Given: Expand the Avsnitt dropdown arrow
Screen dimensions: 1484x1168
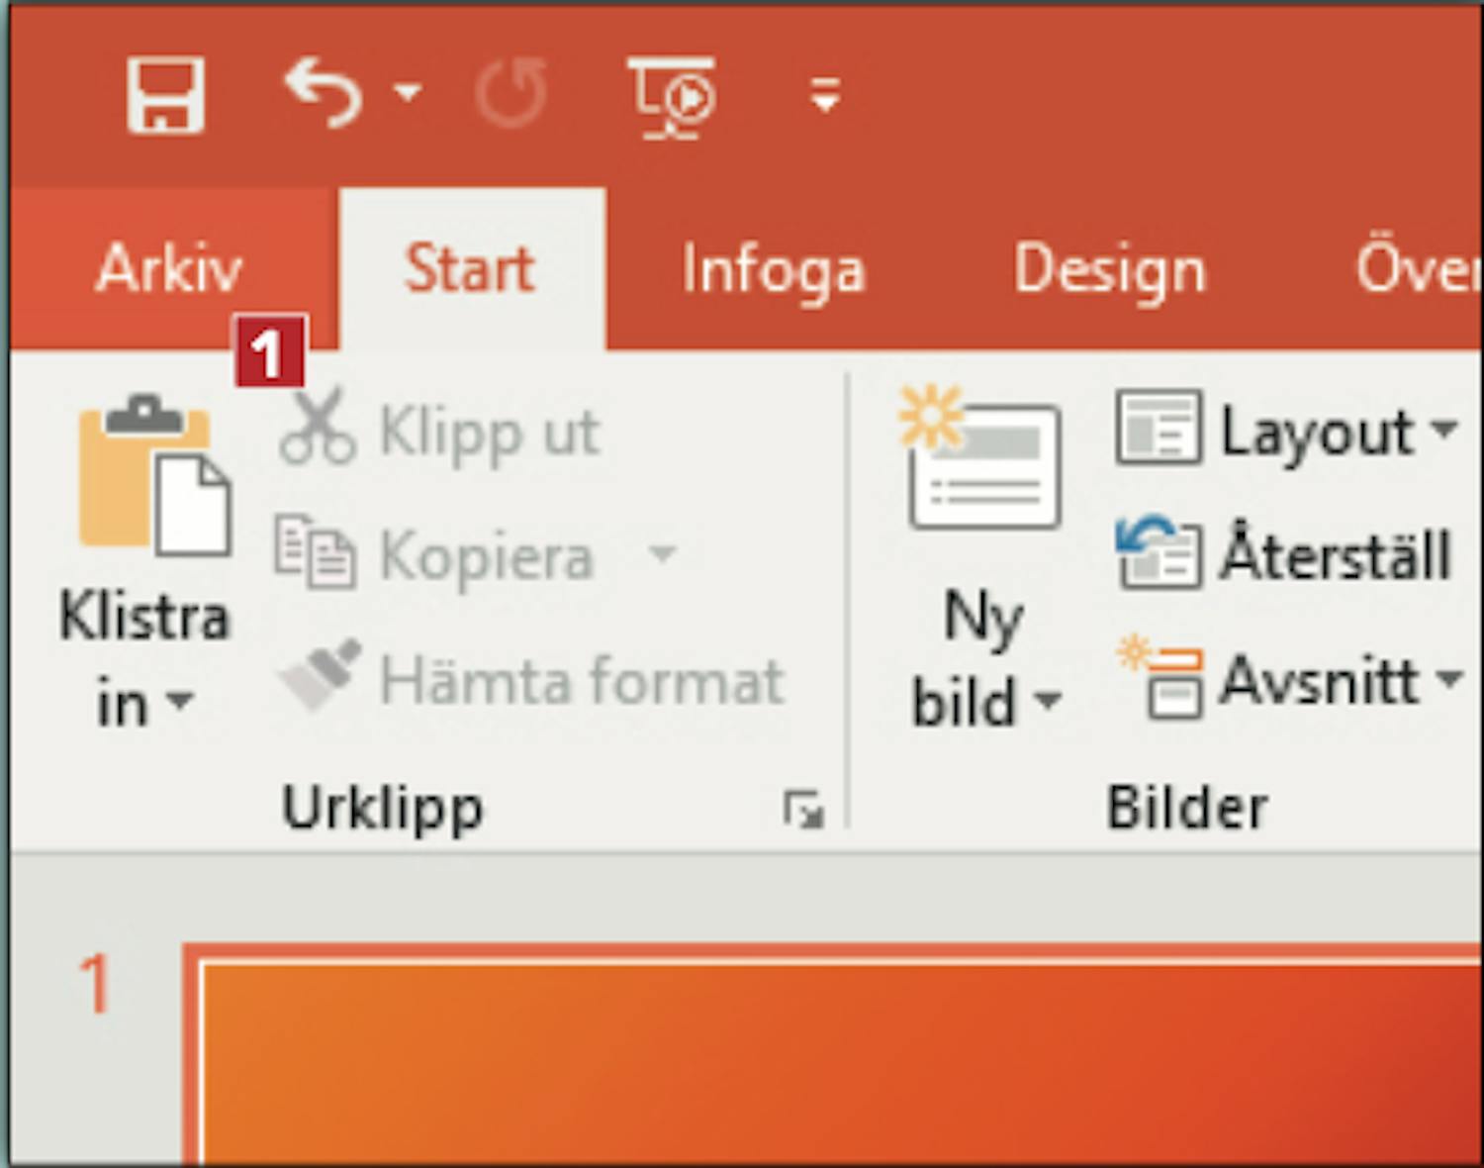Looking at the screenshot, I should point(1448,679).
